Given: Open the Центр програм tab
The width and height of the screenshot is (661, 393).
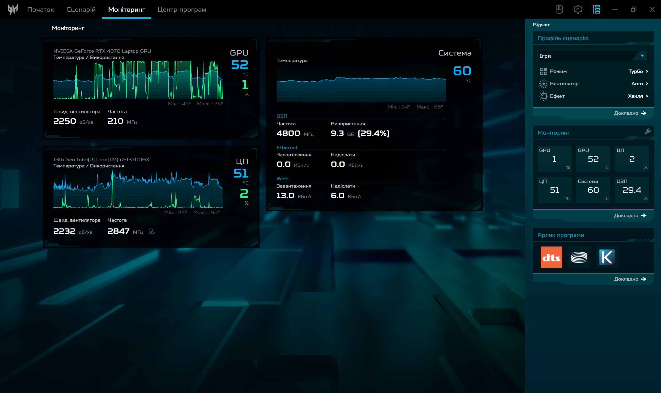Looking at the screenshot, I should pyautogui.click(x=182, y=10).
